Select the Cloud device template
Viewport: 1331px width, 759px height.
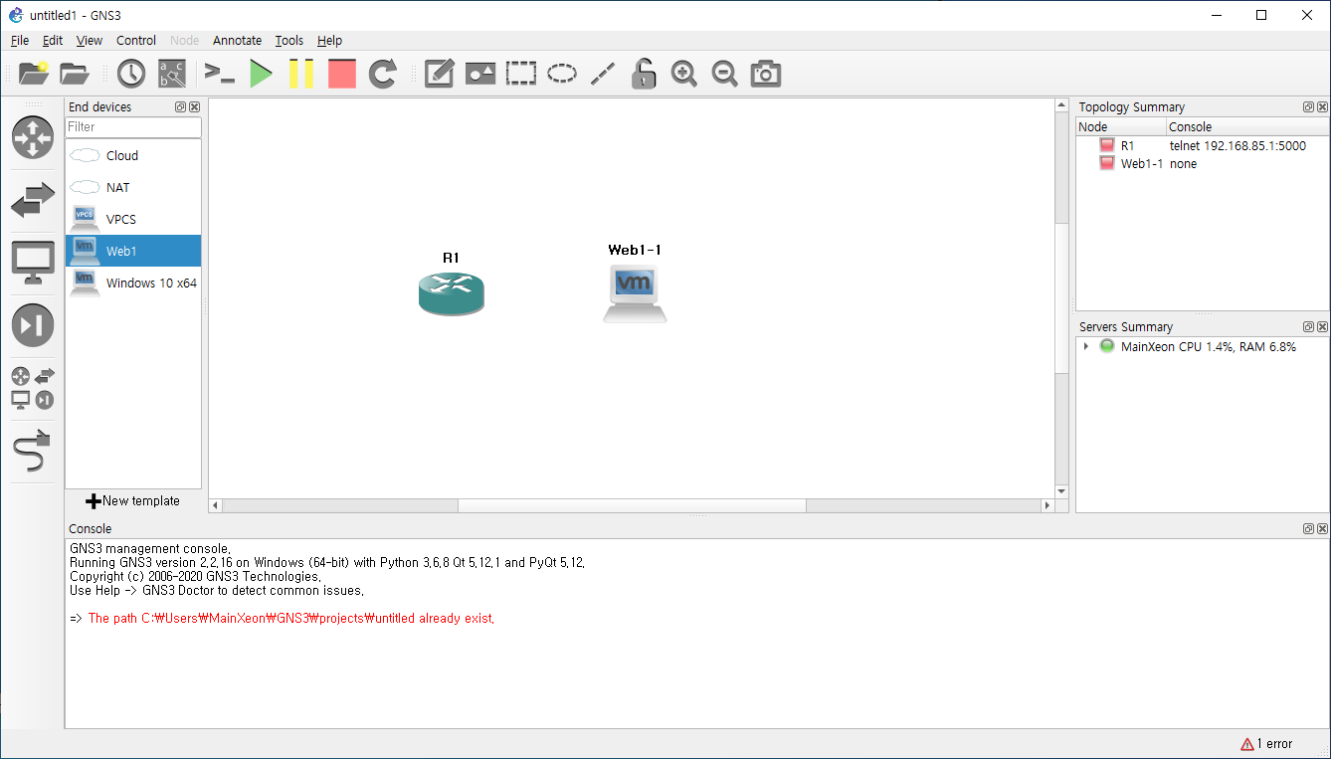tap(133, 155)
